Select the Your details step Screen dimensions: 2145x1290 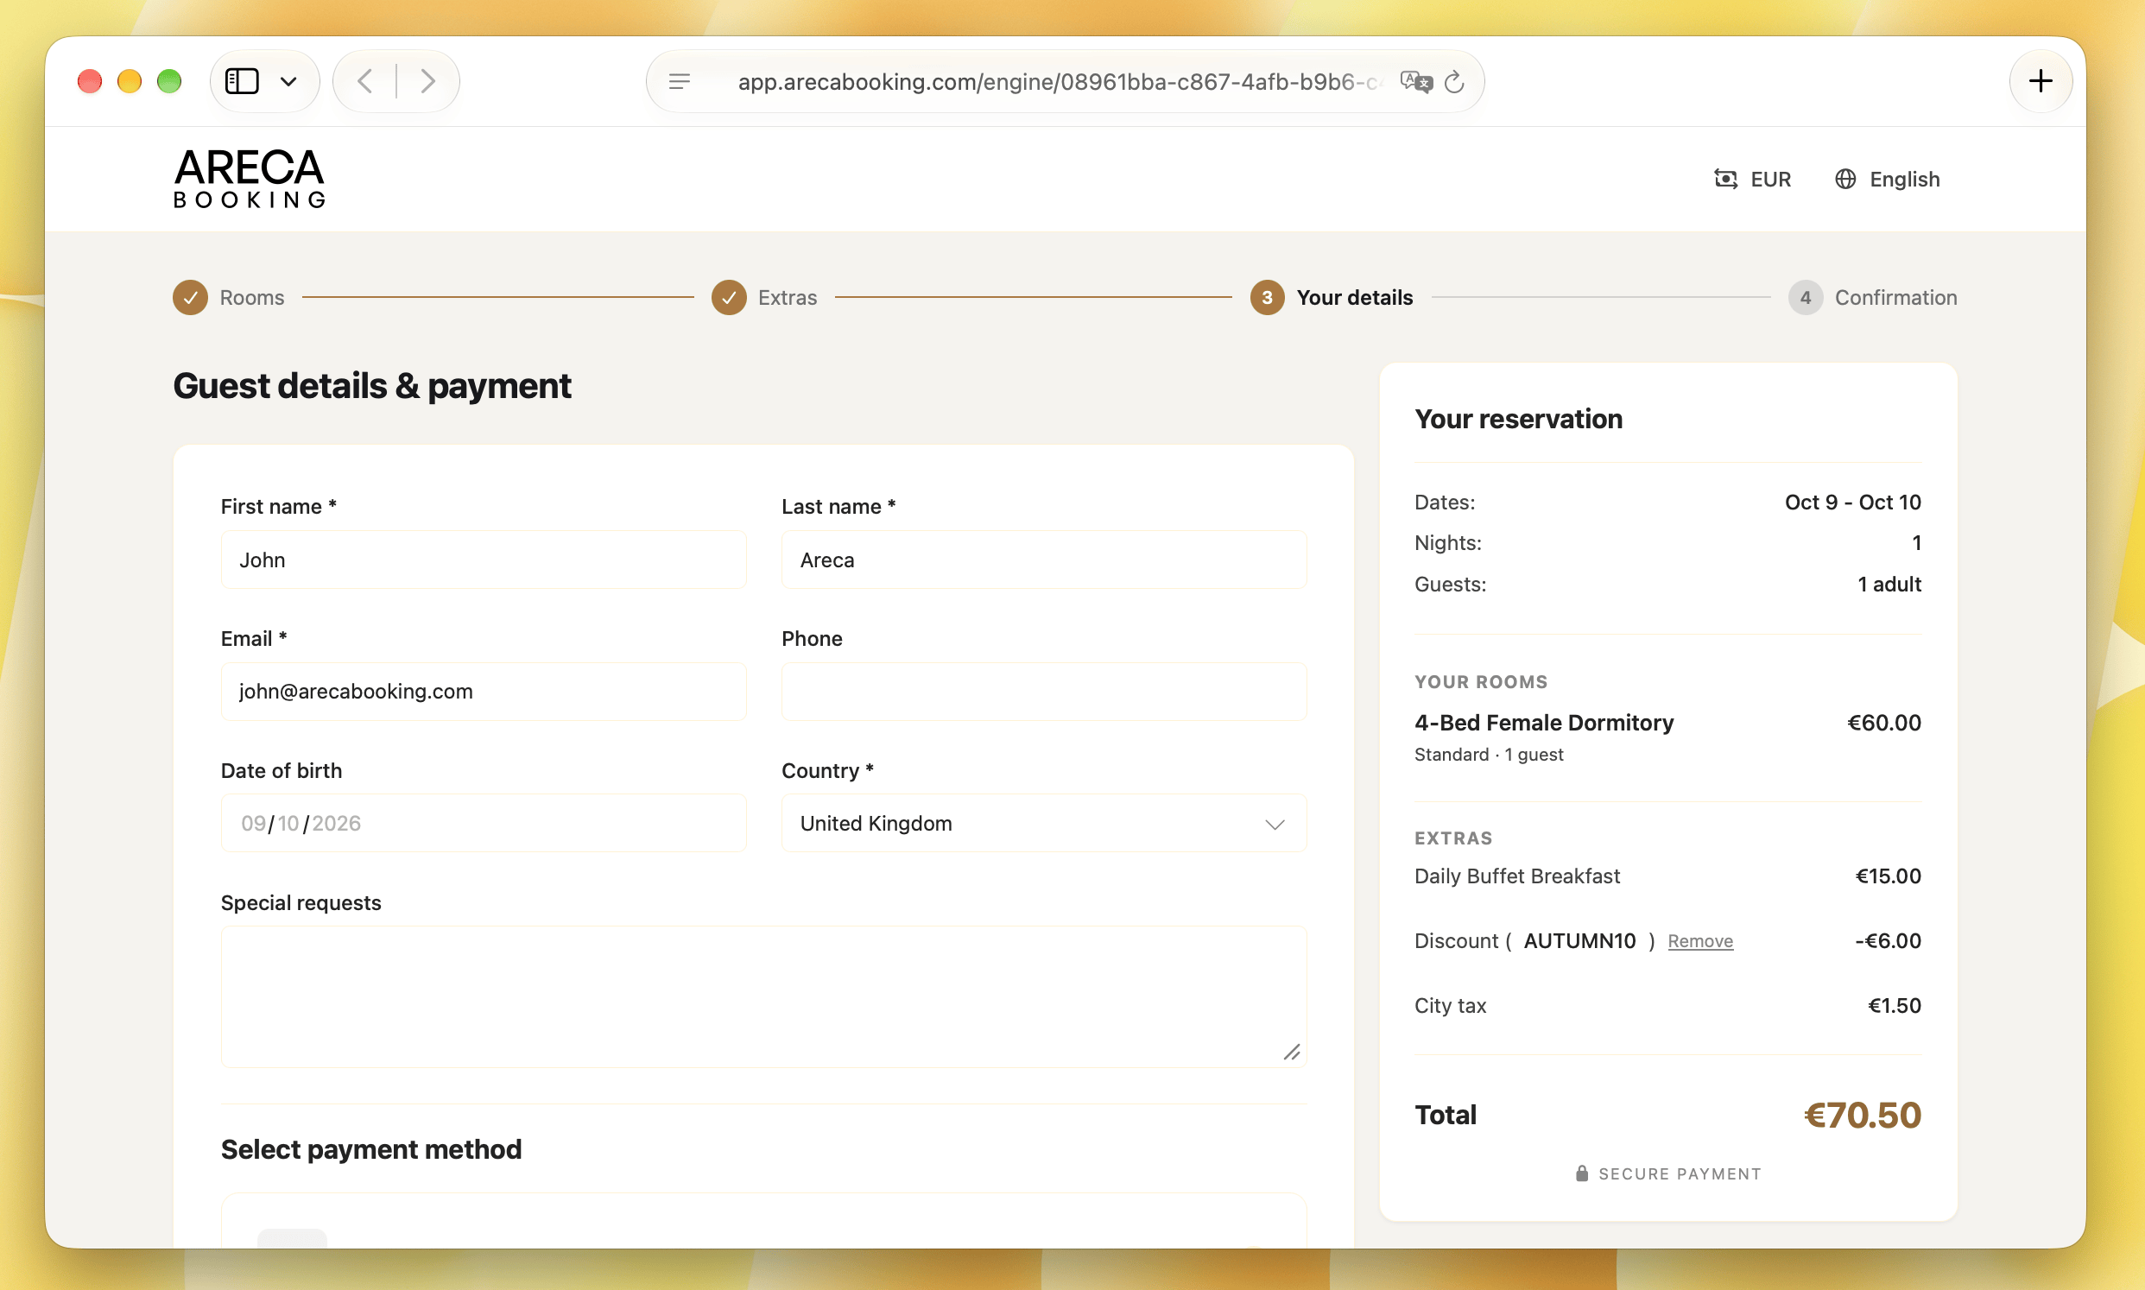pos(1332,297)
